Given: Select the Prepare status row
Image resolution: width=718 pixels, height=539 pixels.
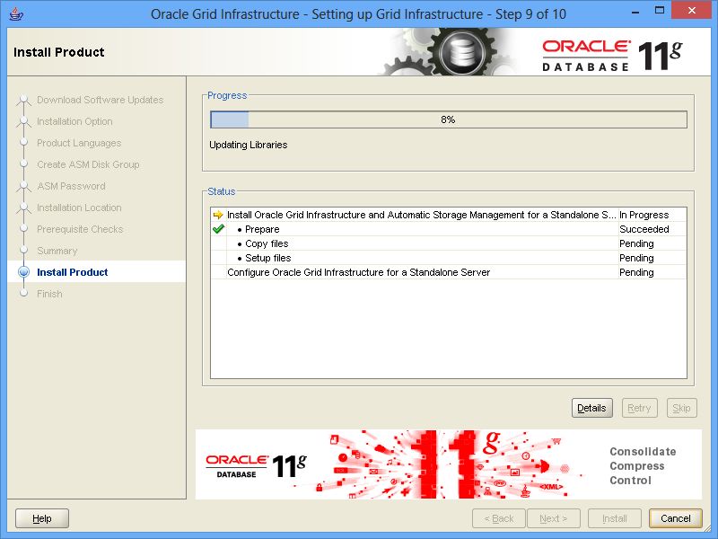Looking at the screenshot, I should pyautogui.click(x=448, y=229).
